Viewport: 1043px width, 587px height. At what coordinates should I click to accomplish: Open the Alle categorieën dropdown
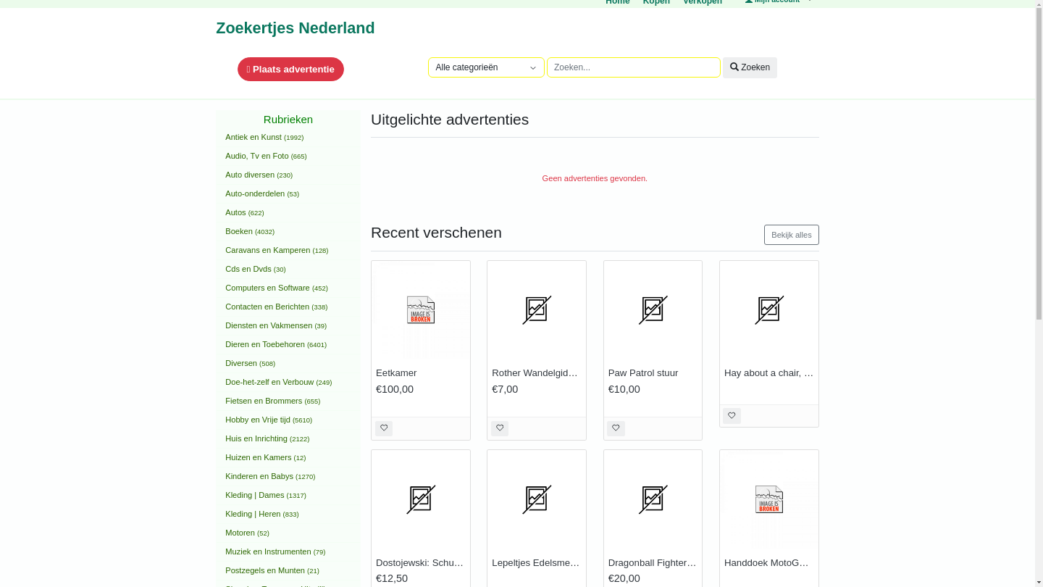point(486,67)
